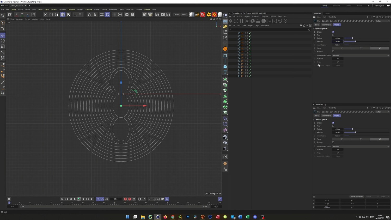Uncheck Ellipse in the upper Attributes panel

(x=333, y=32)
